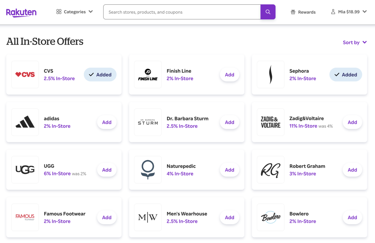The width and height of the screenshot is (375, 243).
Task: Click the Naturepedic logo icon
Action: (148, 170)
